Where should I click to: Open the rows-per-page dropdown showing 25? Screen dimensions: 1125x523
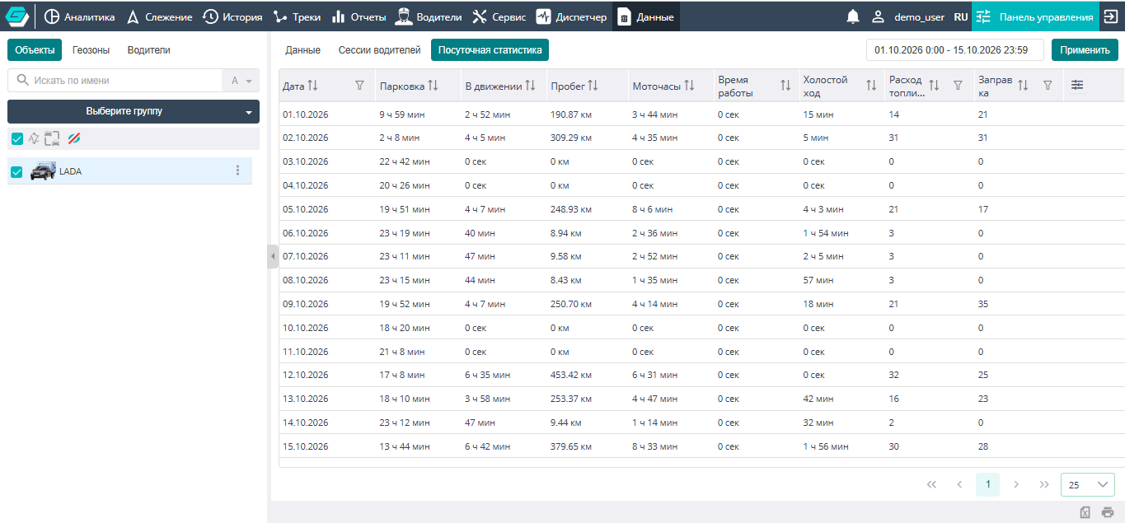(1088, 484)
